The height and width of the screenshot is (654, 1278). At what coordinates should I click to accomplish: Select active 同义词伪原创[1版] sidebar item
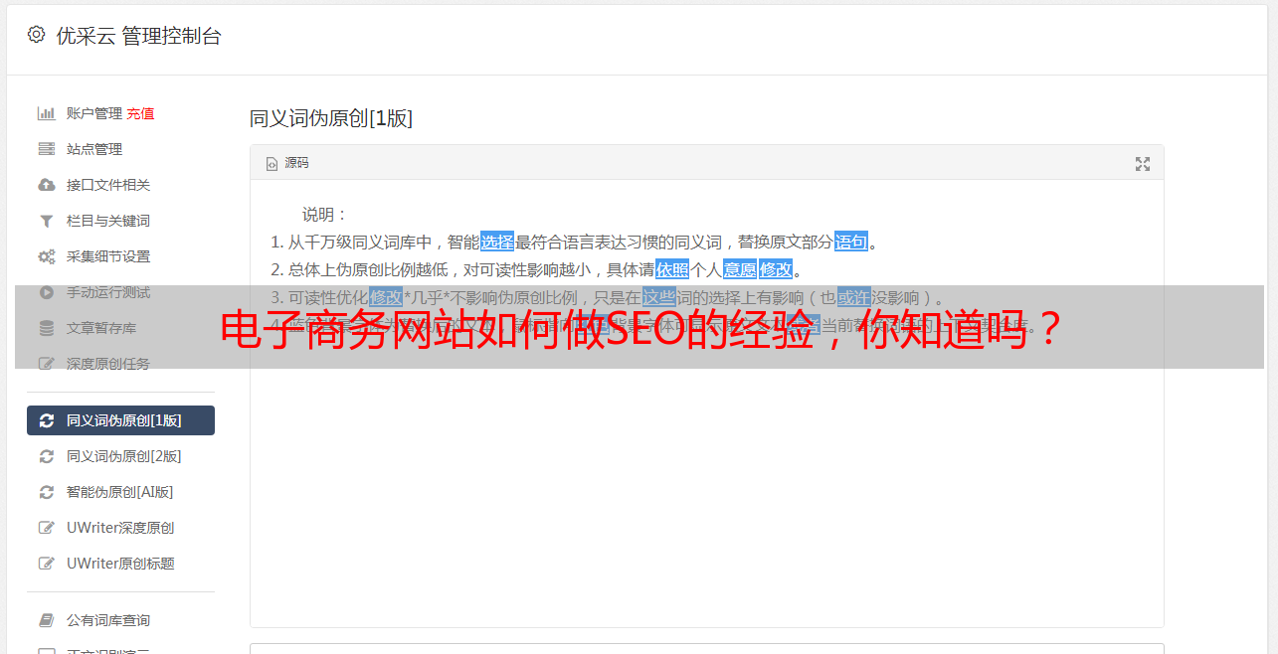click(x=120, y=420)
